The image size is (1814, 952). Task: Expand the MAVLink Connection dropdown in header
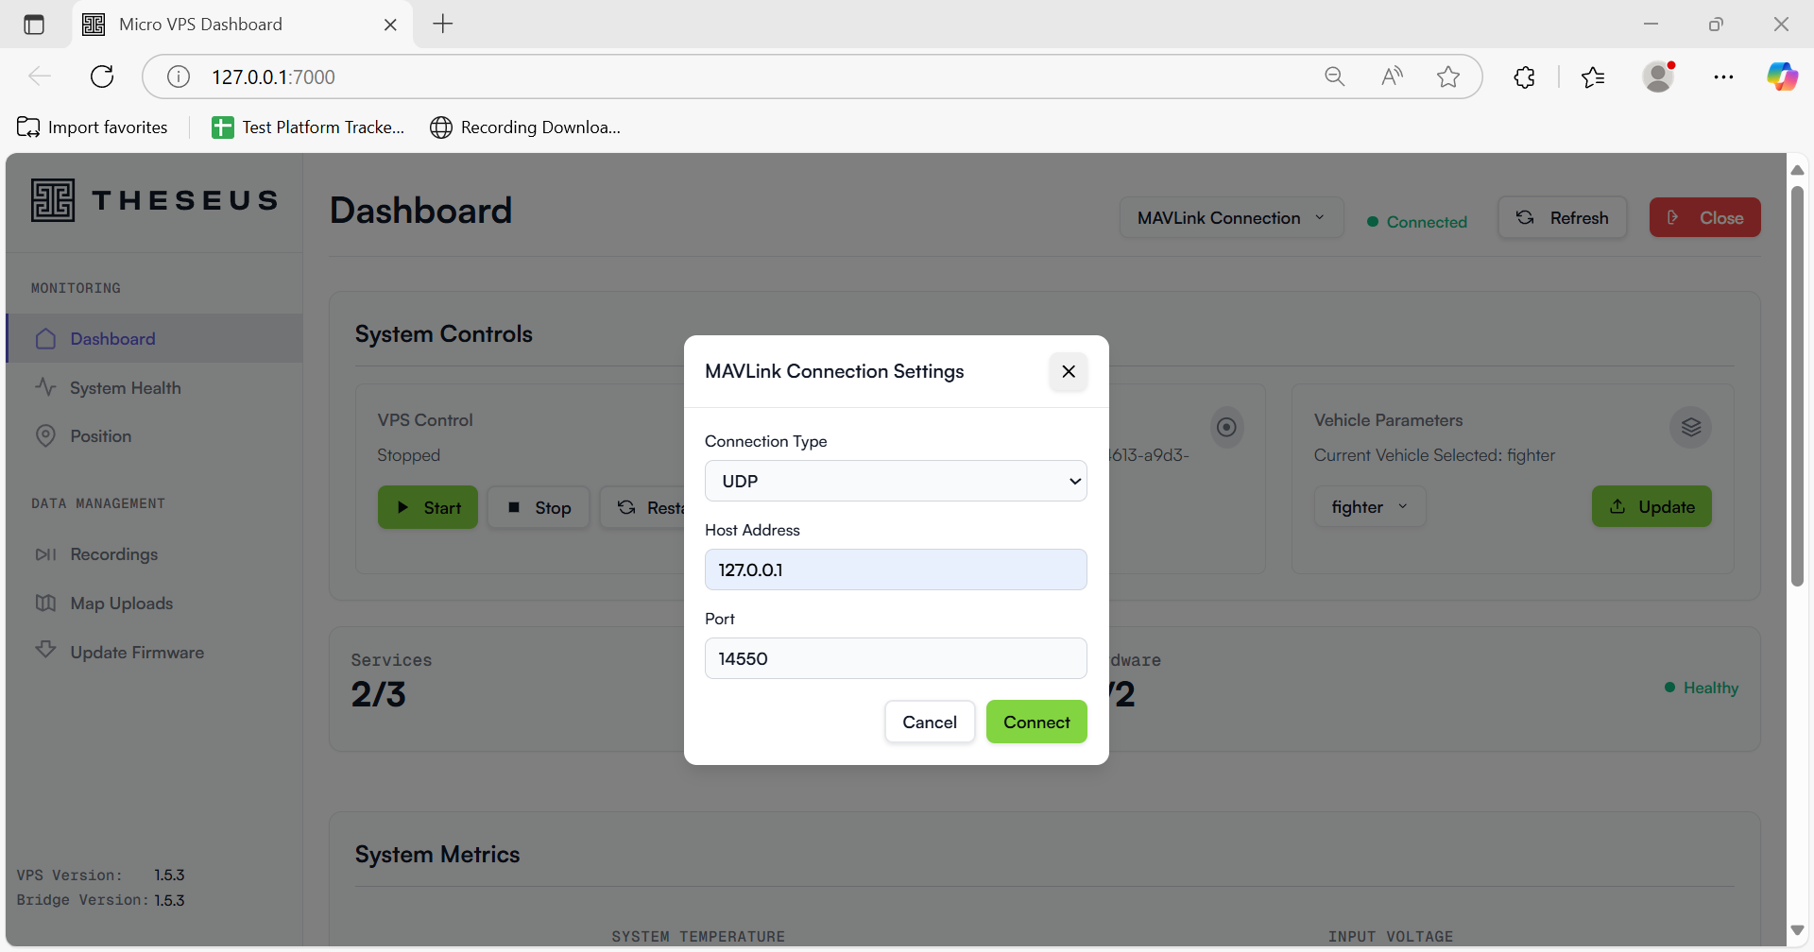coord(1230,218)
